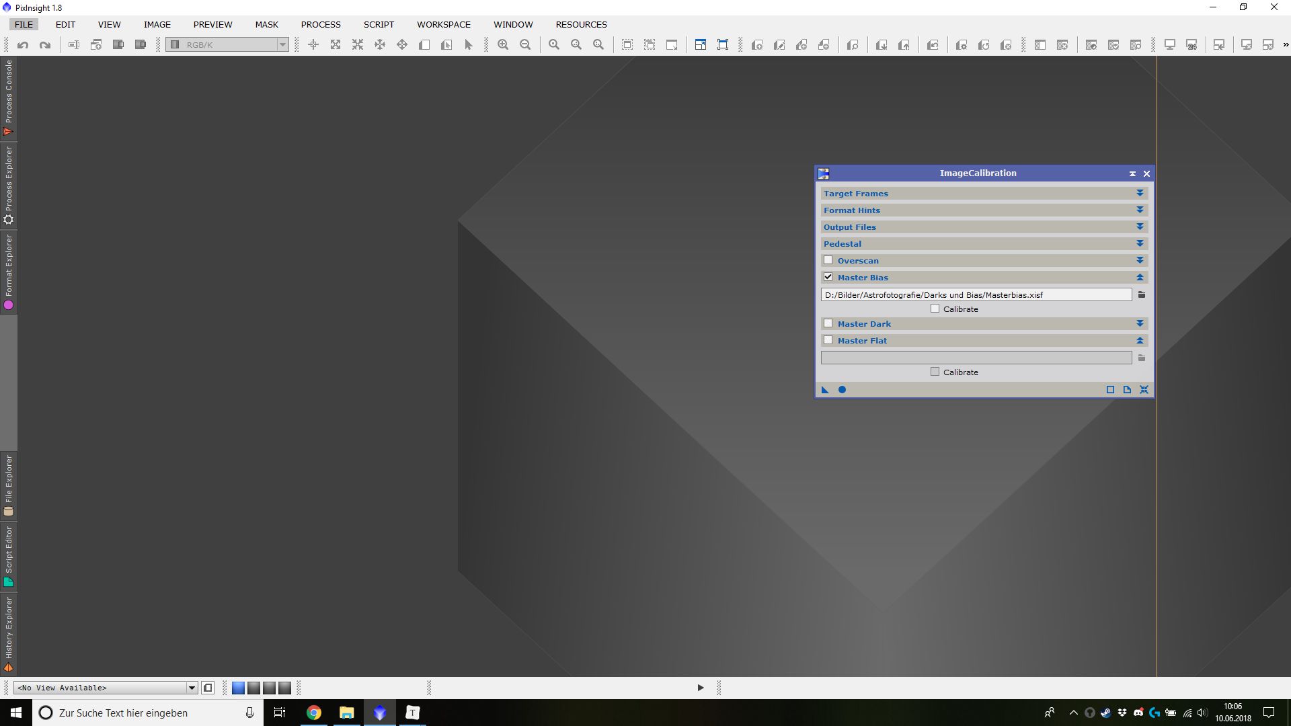Click the Zoom In magnifier icon
The height and width of the screenshot is (726, 1291).
pyautogui.click(x=503, y=45)
